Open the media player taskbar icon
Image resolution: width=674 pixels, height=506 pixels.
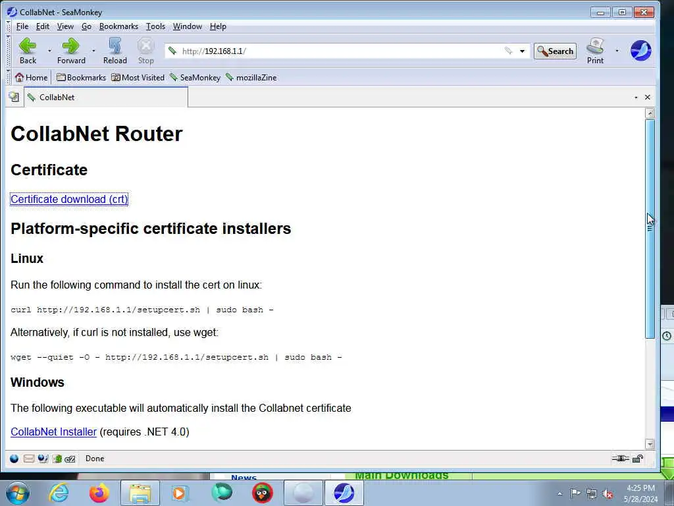tap(179, 493)
